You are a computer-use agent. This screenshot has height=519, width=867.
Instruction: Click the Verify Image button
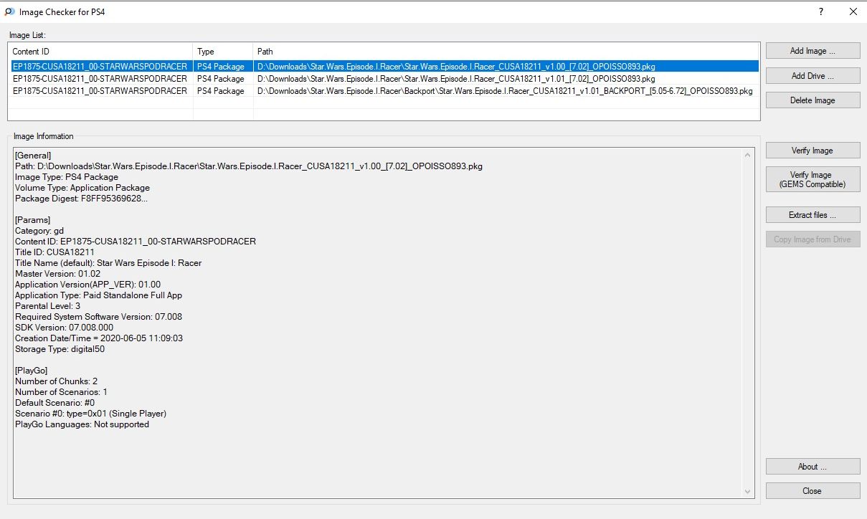pyautogui.click(x=812, y=151)
